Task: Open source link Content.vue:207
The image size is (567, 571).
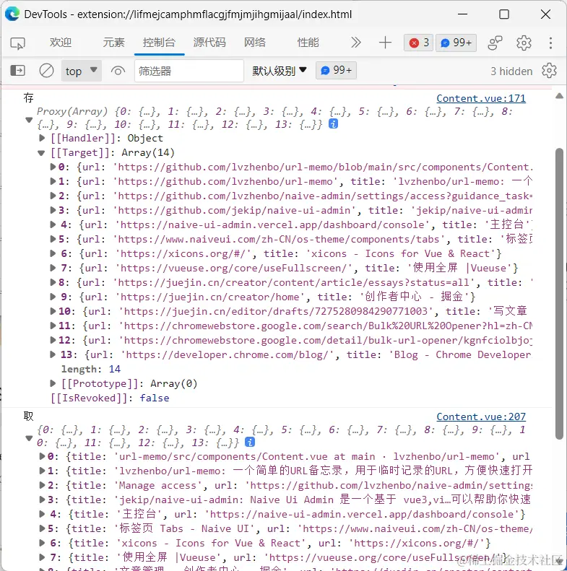Action: [x=481, y=417]
